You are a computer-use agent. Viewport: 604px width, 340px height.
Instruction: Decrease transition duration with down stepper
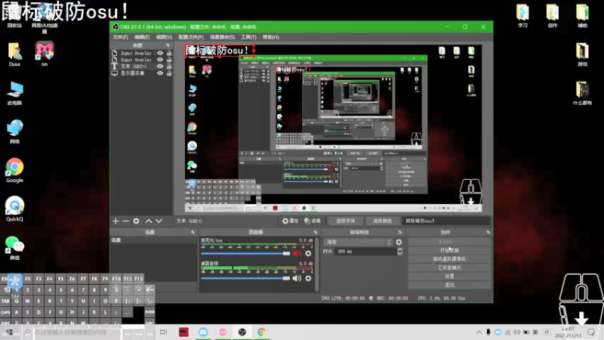click(400, 253)
